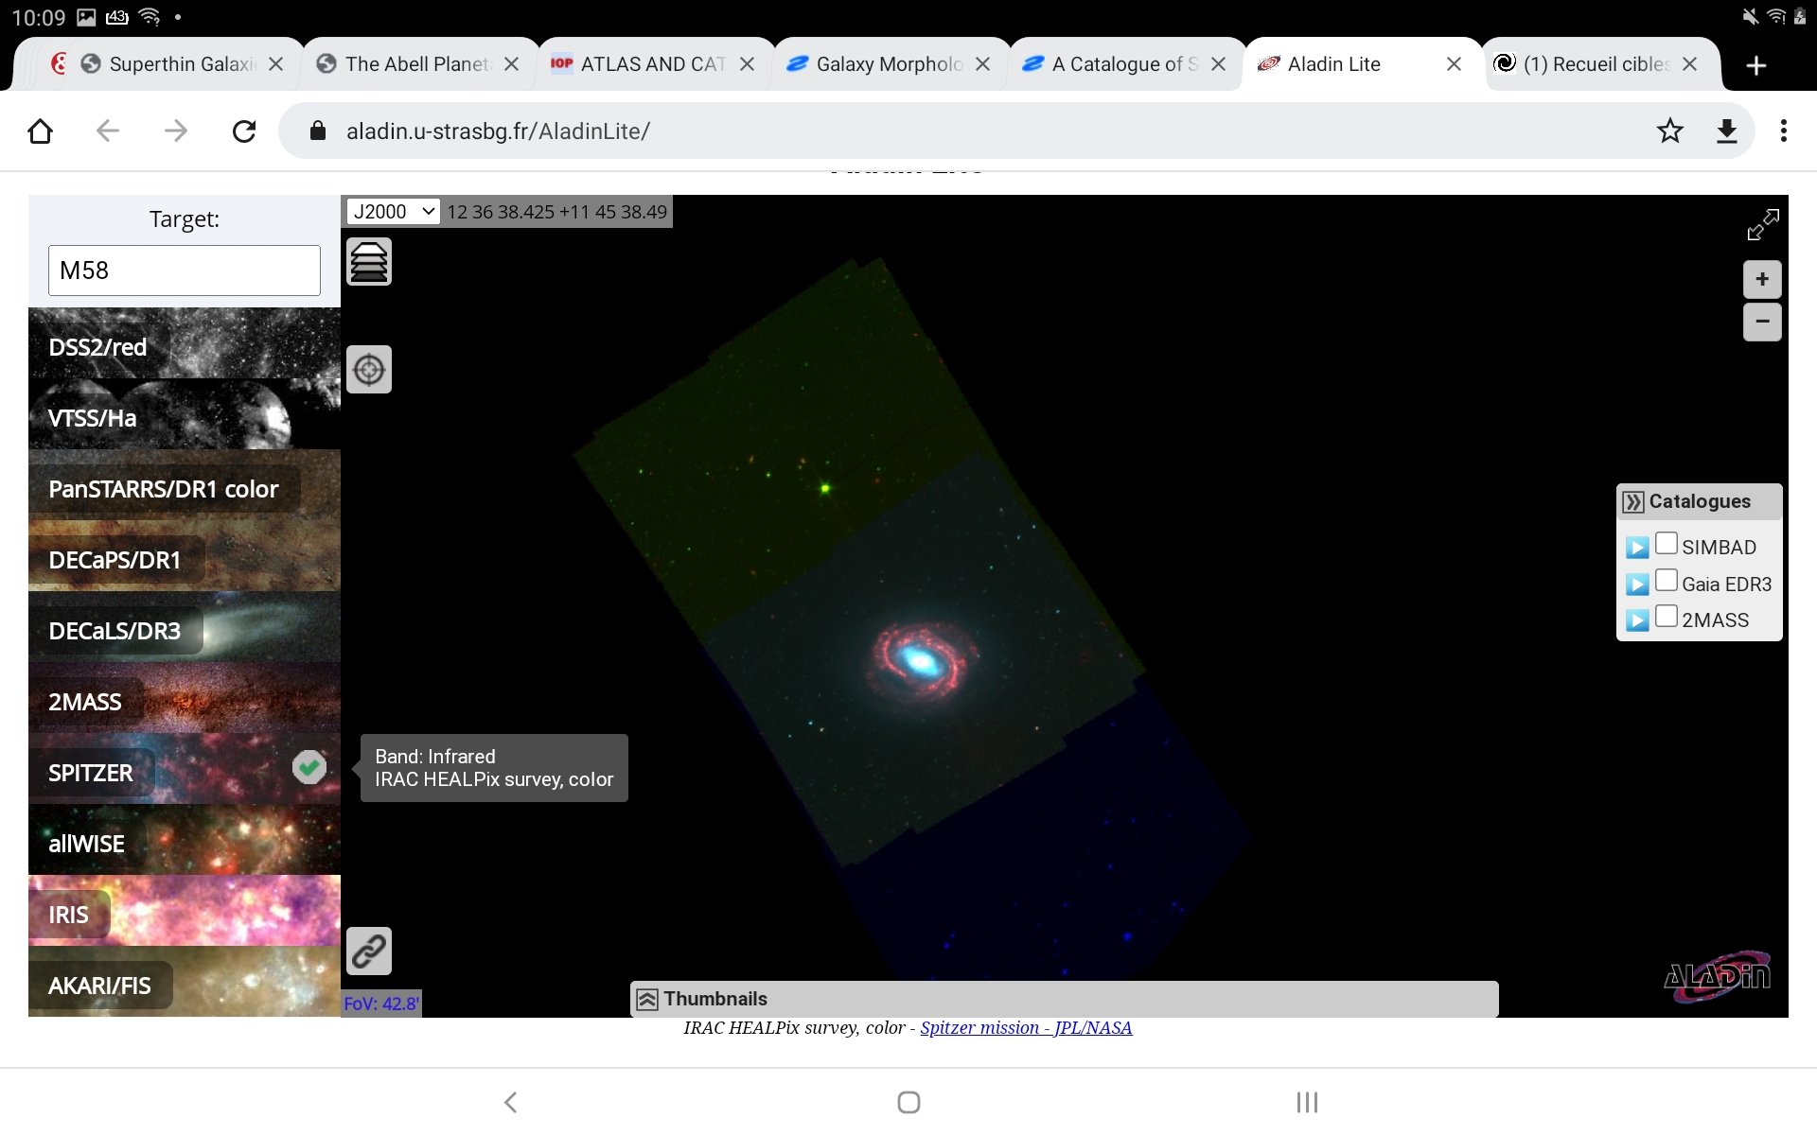Screen dimensions: 1817x1135
Task: Select the 2MASS survey thumbnail
Action: pyautogui.click(x=185, y=698)
